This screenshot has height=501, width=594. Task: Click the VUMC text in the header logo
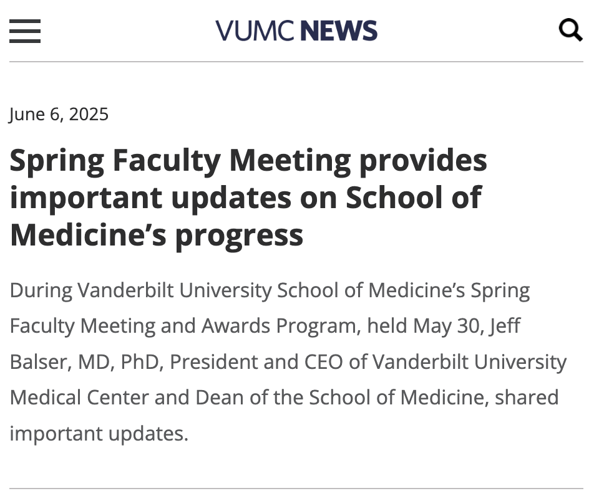[x=255, y=31]
